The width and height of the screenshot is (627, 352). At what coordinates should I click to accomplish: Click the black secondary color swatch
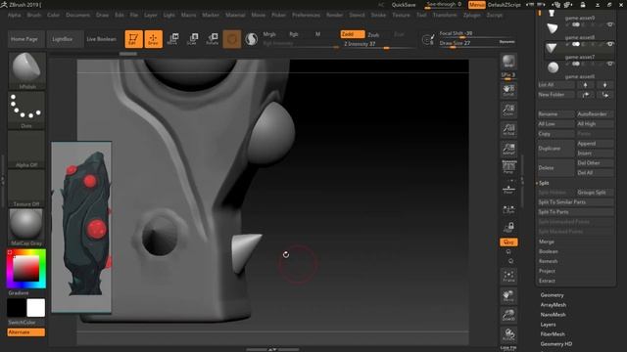pyautogui.click(x=17, y=308)
